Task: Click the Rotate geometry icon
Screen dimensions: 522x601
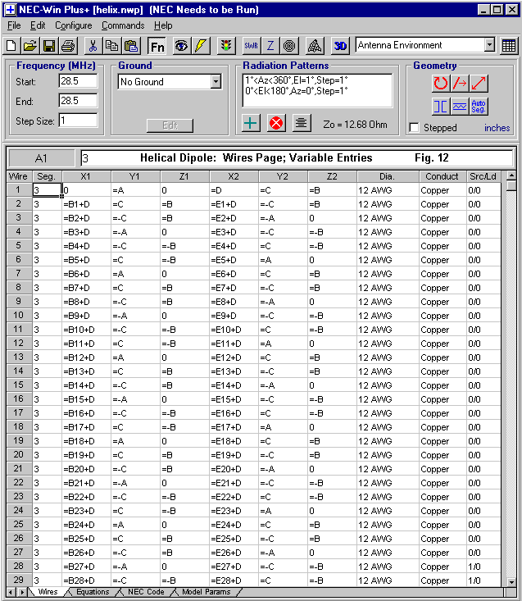Action: 441,83
